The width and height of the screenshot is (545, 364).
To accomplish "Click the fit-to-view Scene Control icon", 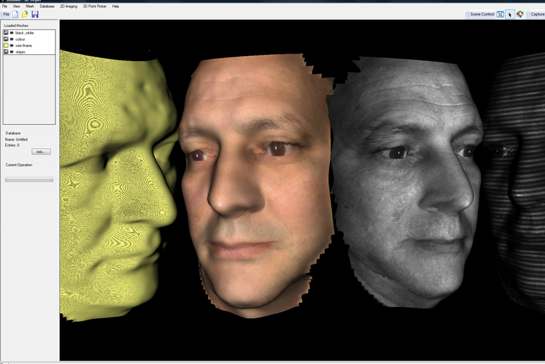I will click(500, 14).
